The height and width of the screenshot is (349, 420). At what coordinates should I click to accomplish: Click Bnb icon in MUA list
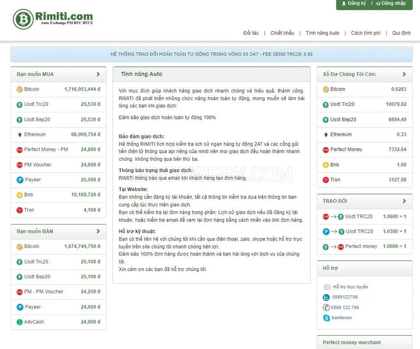[x=20, y=195]
